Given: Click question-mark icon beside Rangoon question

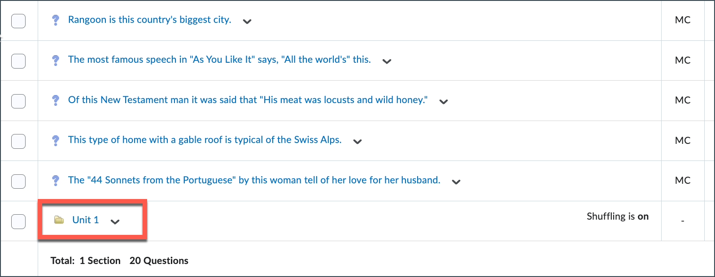Looking at the screenshot, I should pyautogui.click(x=56, y=20).
